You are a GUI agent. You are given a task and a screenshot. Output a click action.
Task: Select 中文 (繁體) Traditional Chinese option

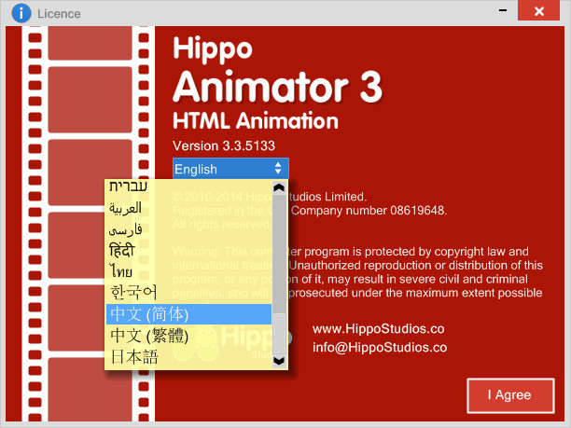coord(148,336)
